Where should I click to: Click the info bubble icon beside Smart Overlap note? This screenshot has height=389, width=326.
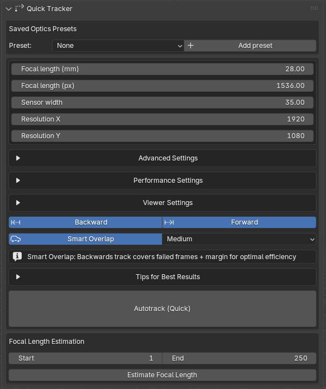point(17,257)
